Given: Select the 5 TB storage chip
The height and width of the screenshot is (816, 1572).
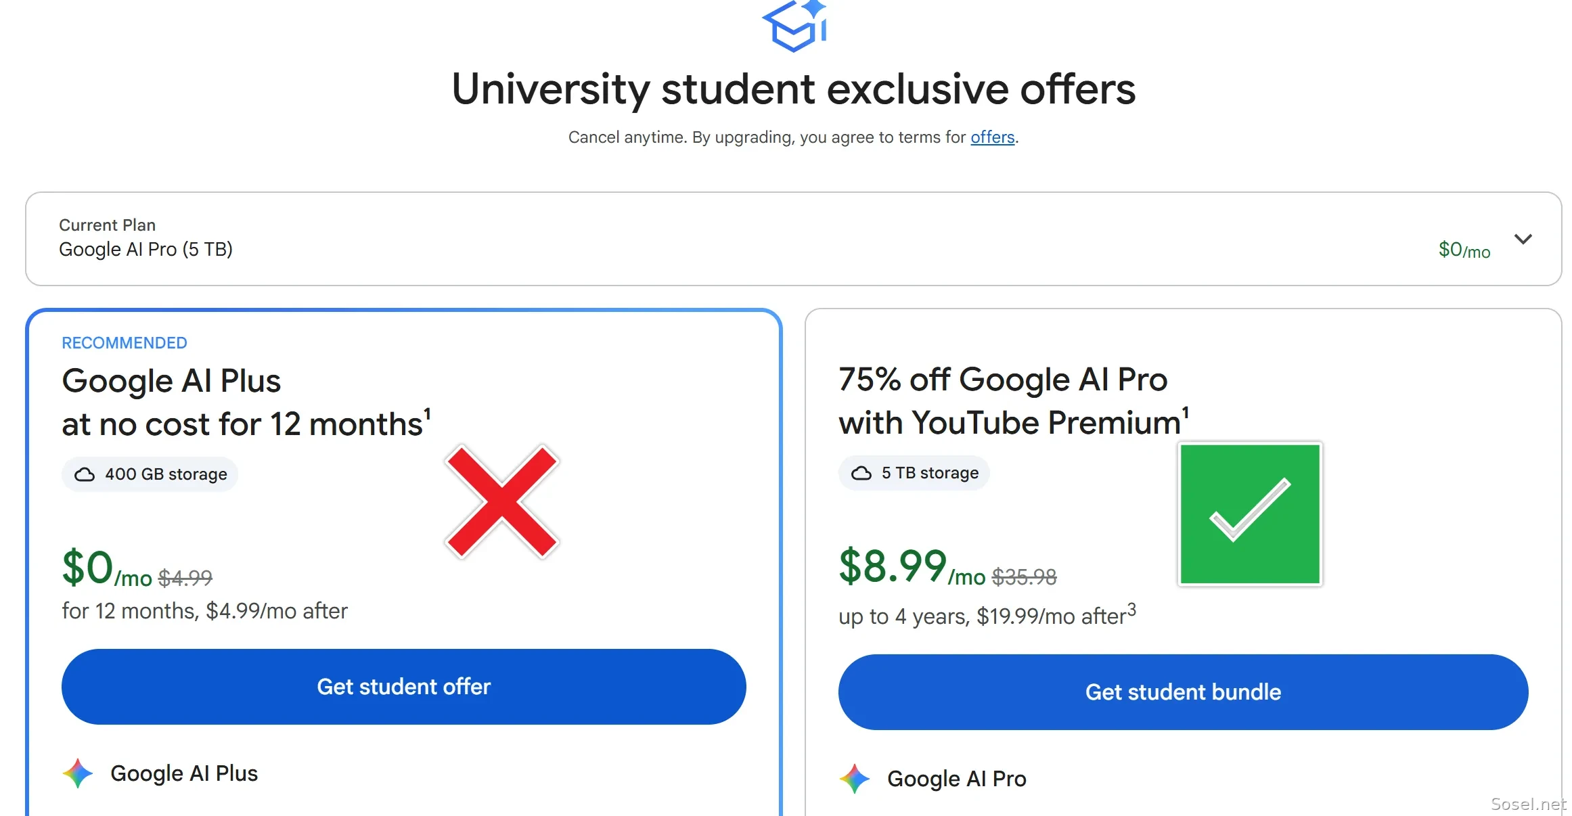Looking at the screenshot, I should (914, 473).
